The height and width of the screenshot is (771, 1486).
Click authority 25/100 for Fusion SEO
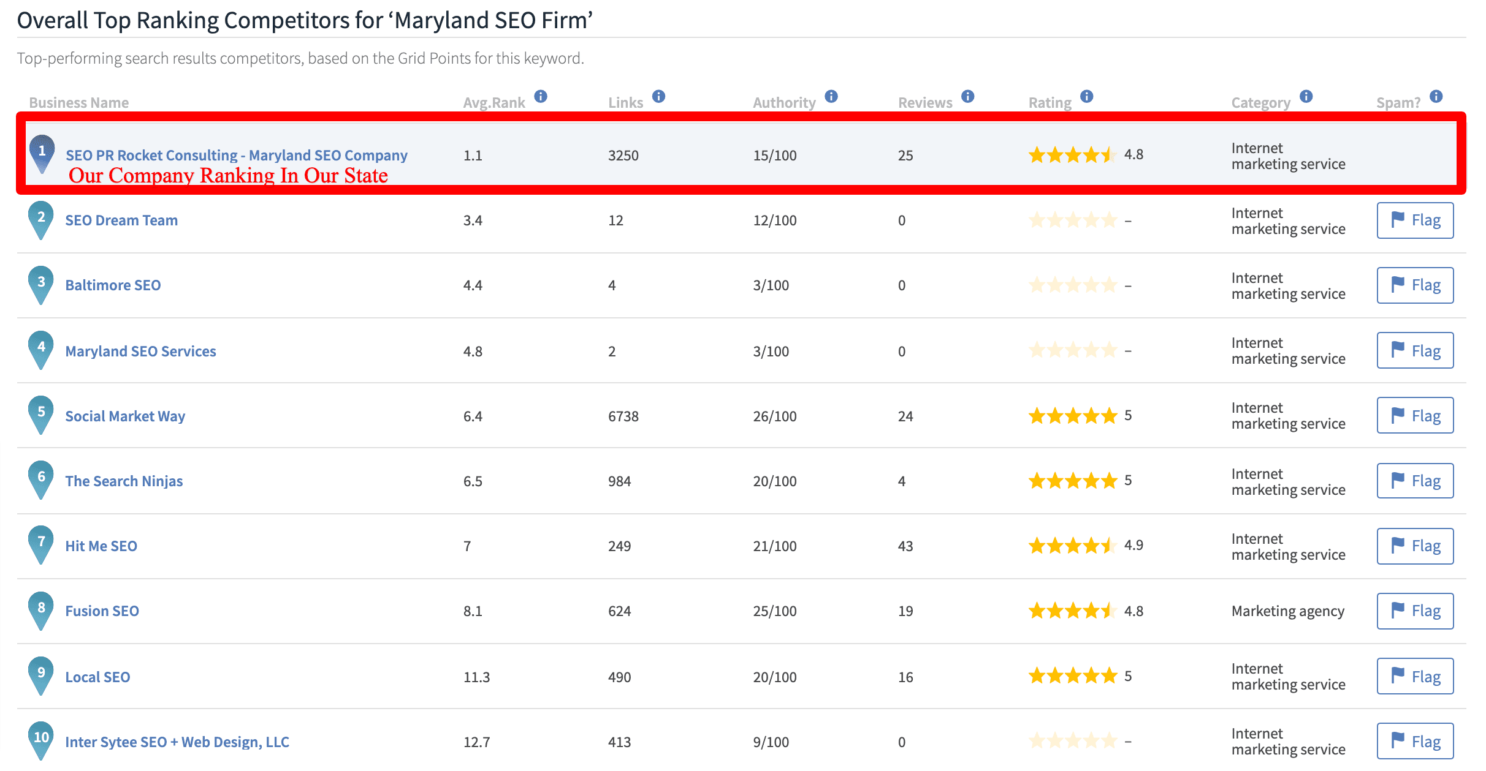[775, 611]
